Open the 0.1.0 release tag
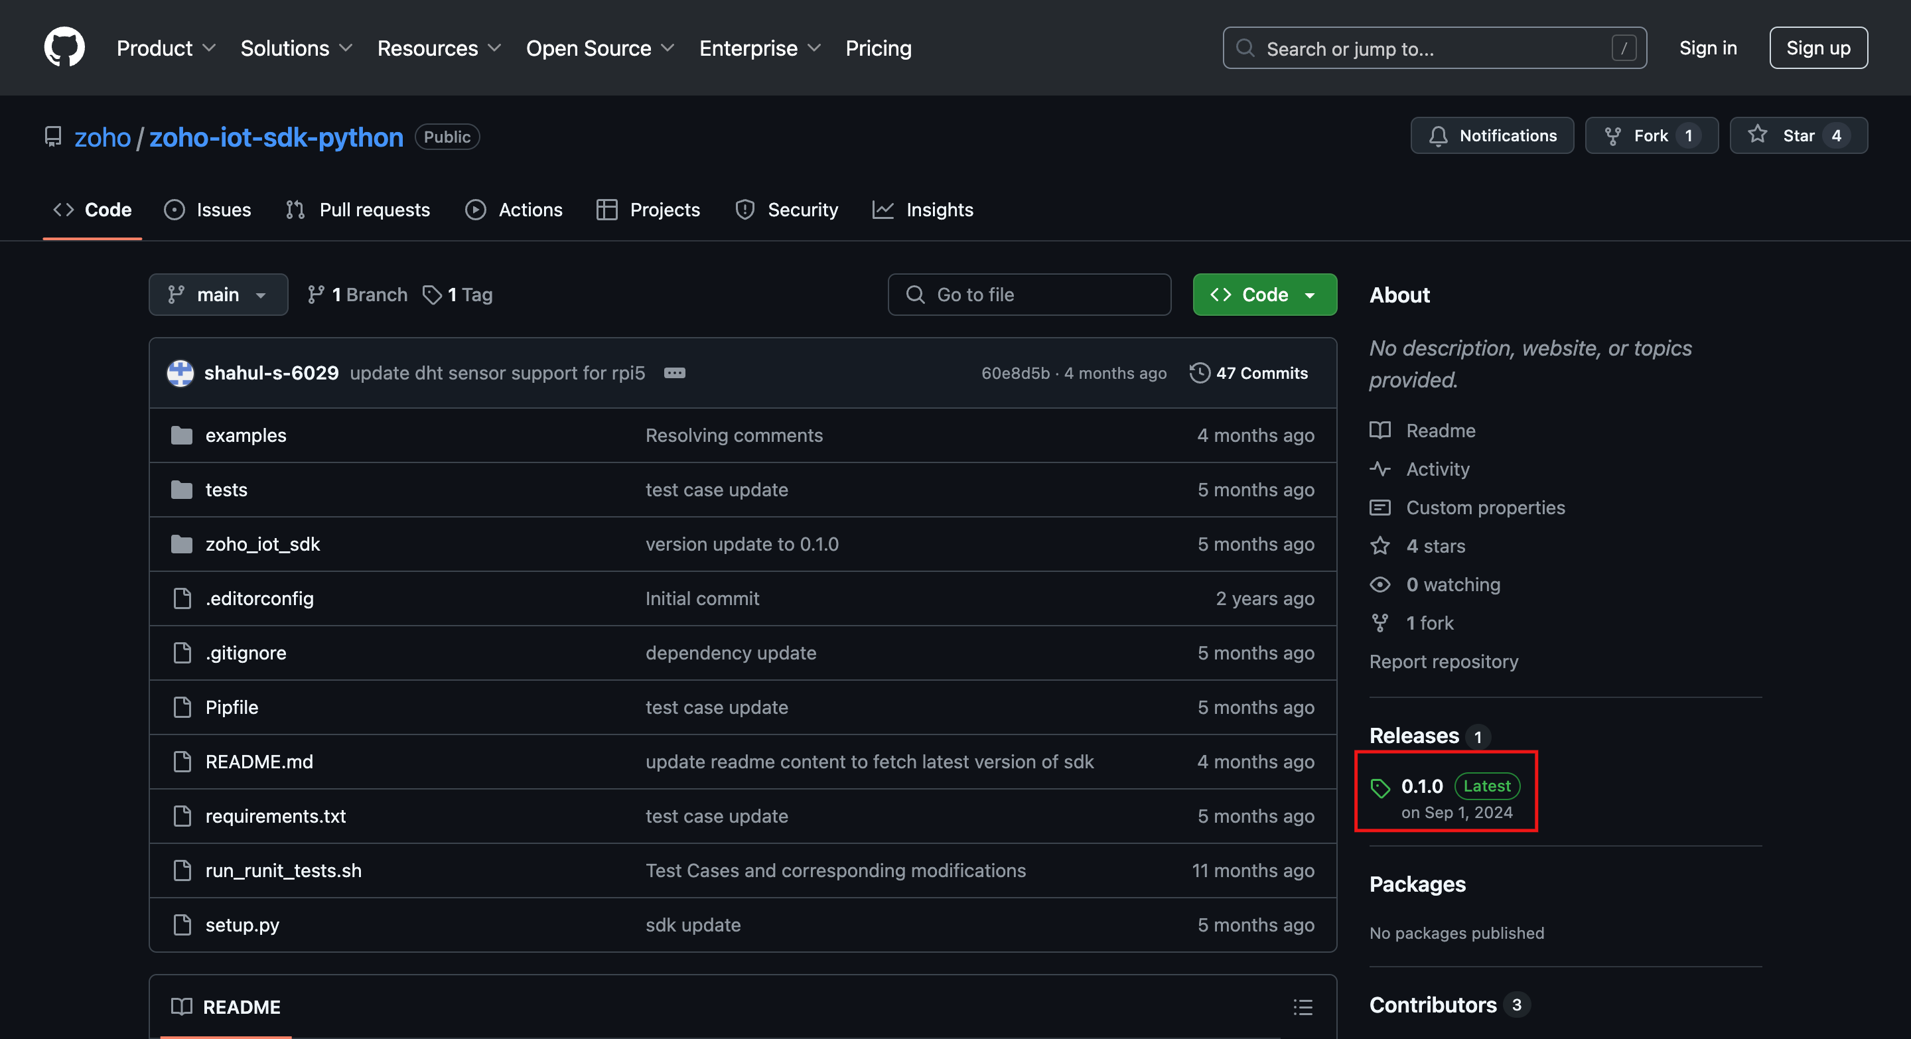The image size is (1911, 1039). [x=1421, y=786]
